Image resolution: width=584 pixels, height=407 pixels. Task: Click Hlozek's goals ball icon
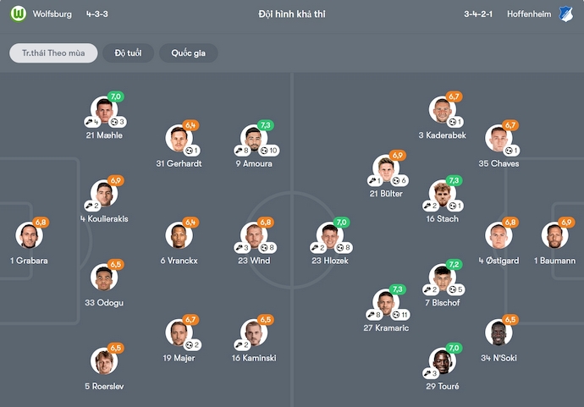[341, 248]
